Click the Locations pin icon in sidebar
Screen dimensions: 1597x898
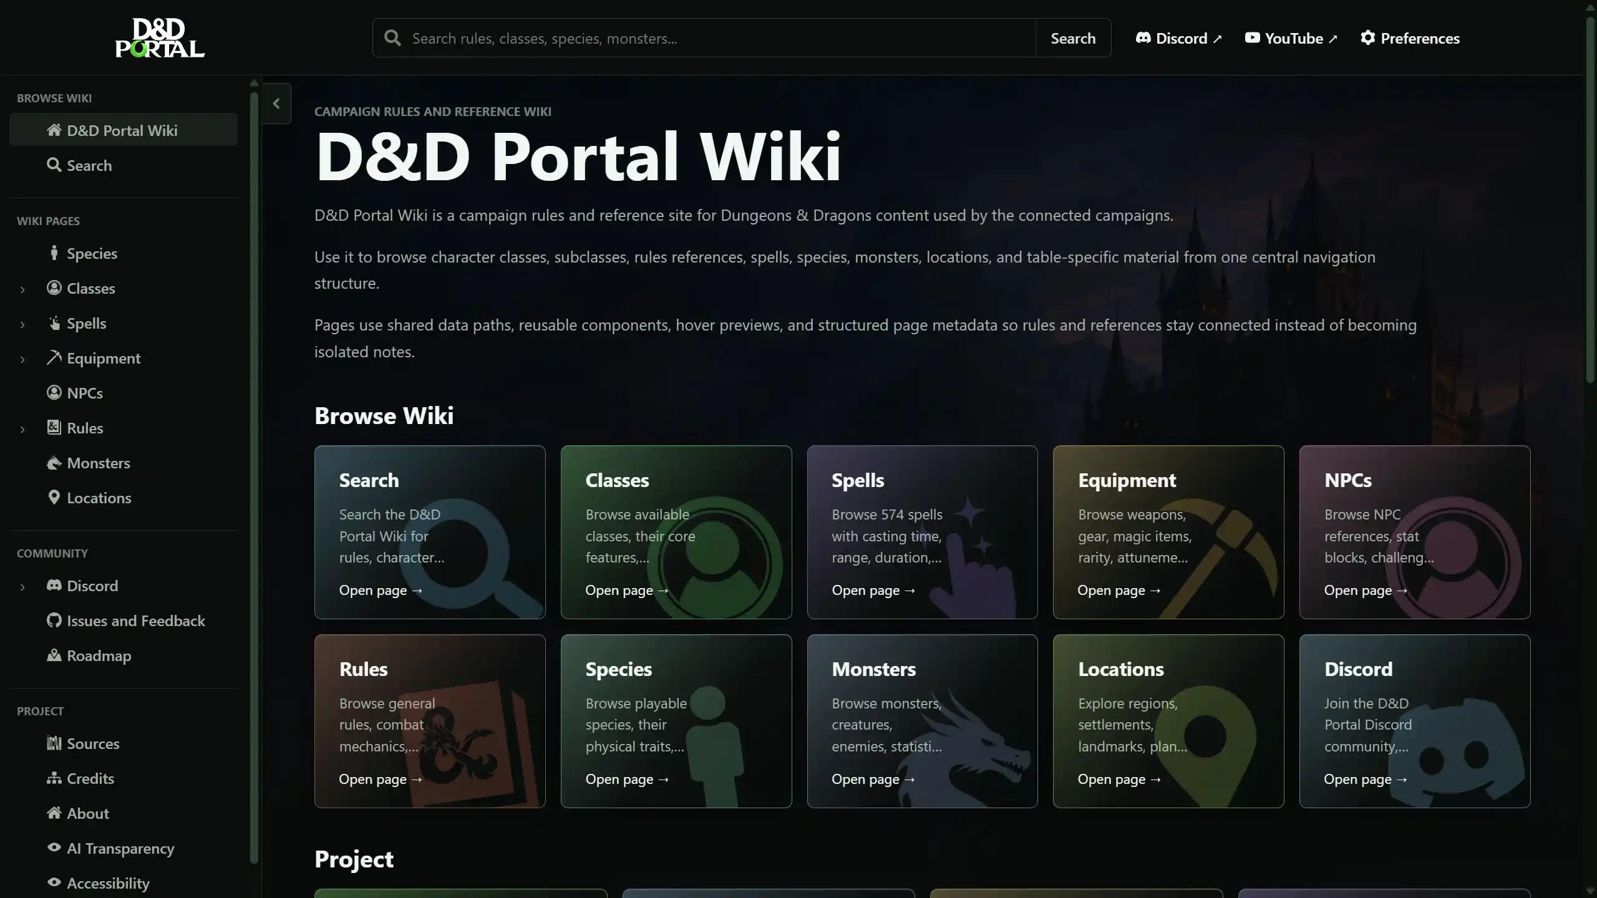click(54, 497)
